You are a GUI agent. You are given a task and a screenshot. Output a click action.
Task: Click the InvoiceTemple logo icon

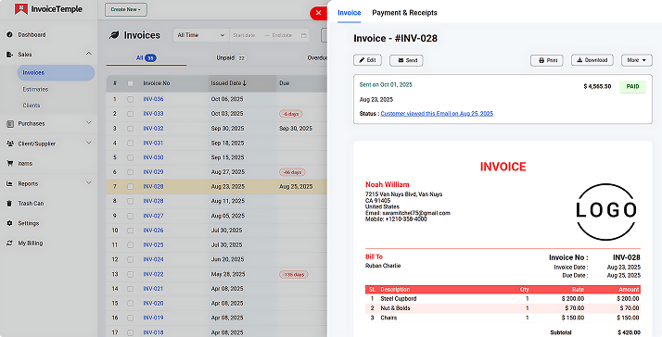[x=21, y=9]
